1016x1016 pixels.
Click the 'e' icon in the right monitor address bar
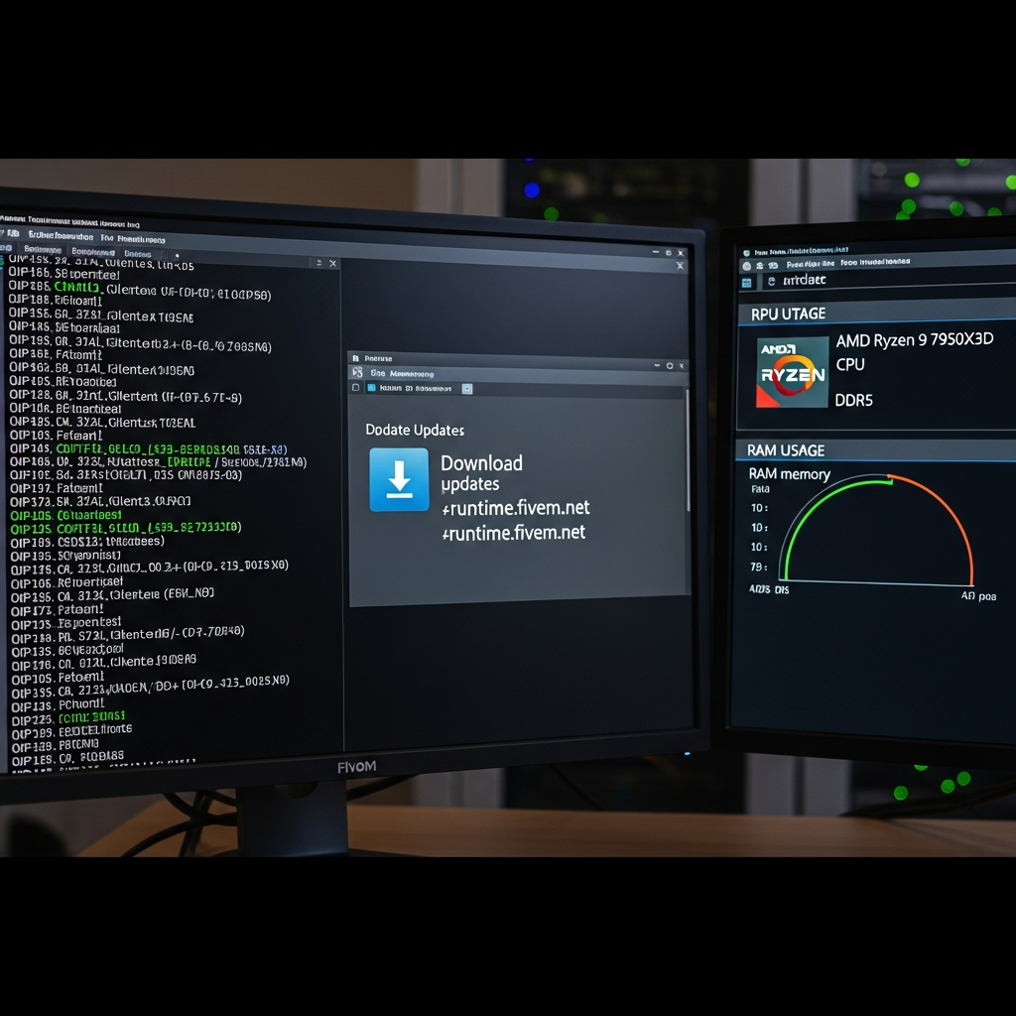[x=771, y=281]
